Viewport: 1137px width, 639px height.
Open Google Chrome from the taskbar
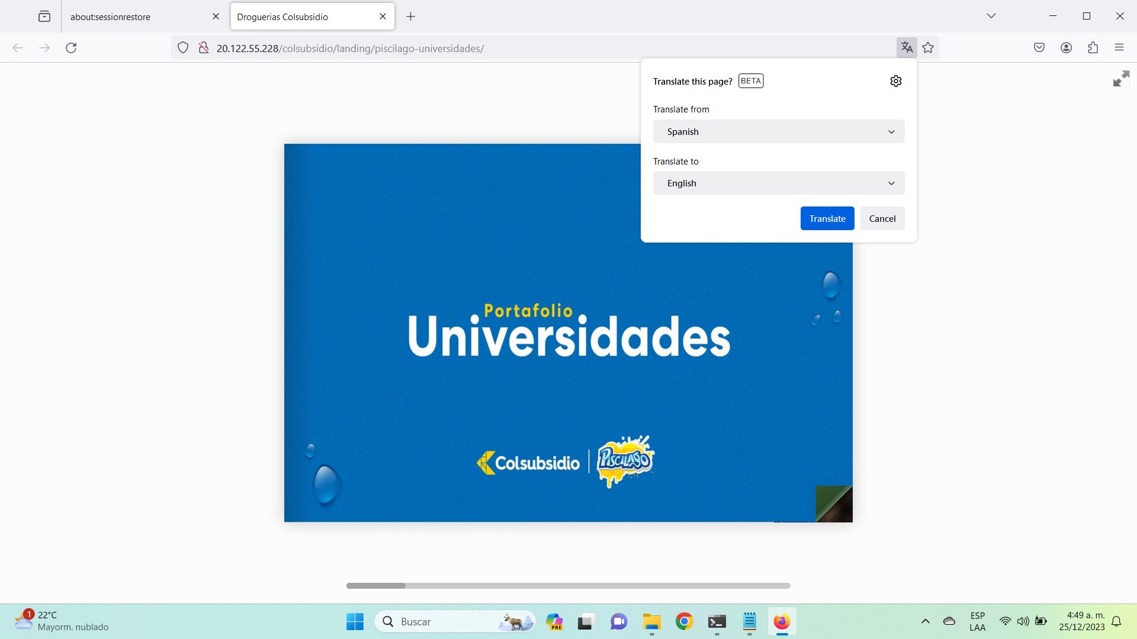[x=684, y=622]
